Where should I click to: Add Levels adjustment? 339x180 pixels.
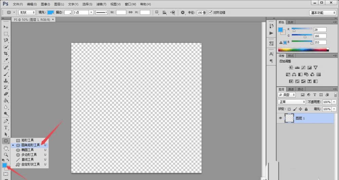297,68
